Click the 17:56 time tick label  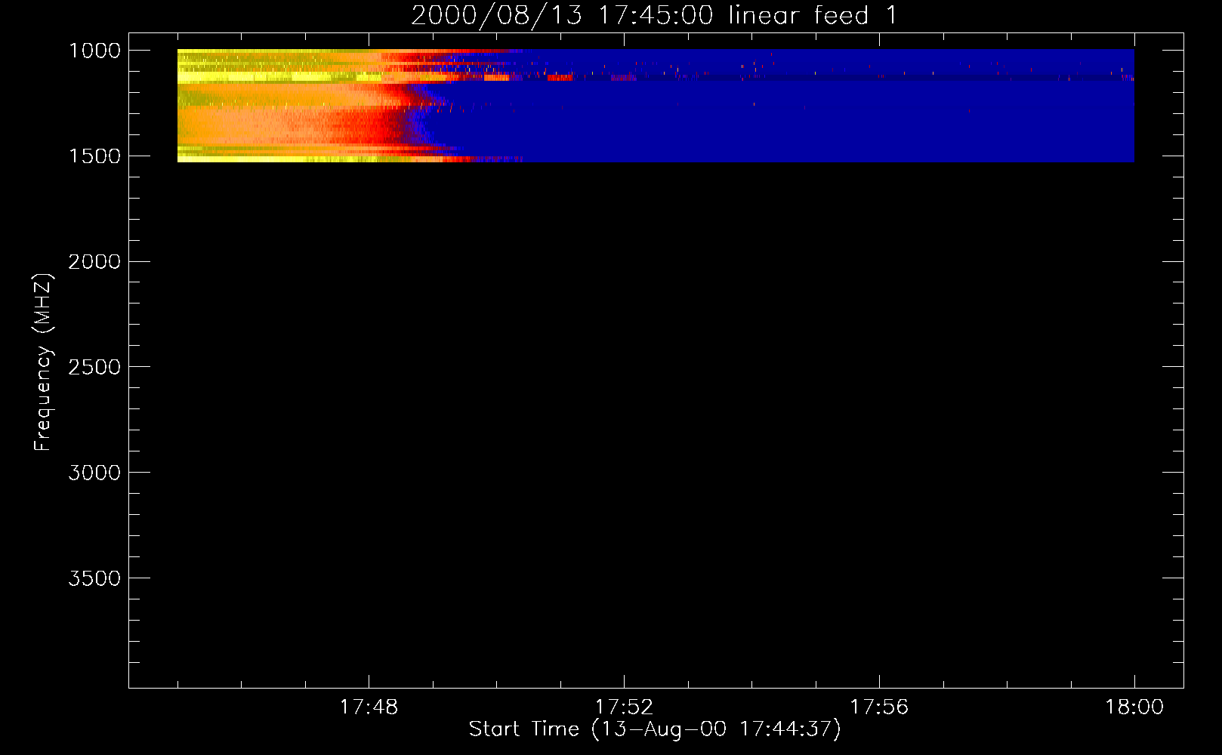879,707
